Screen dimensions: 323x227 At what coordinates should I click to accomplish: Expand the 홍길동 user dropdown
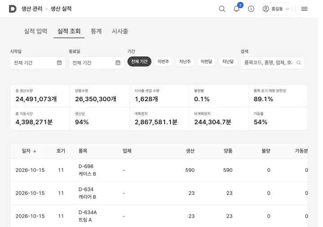(x=276, y=9)
